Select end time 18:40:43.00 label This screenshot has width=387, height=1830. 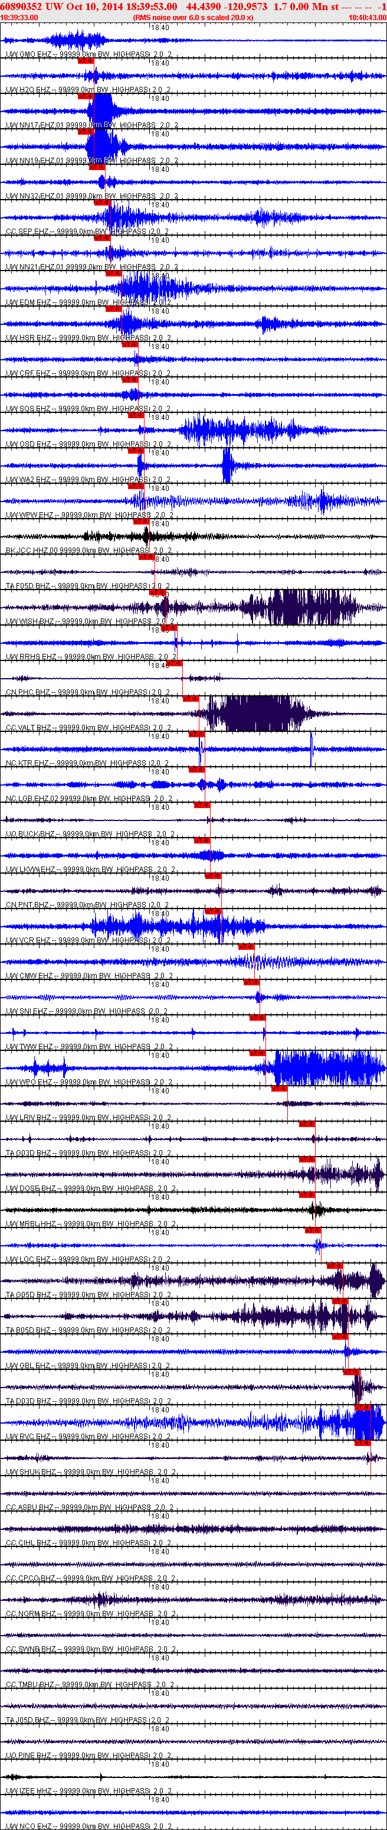(367, 17)
